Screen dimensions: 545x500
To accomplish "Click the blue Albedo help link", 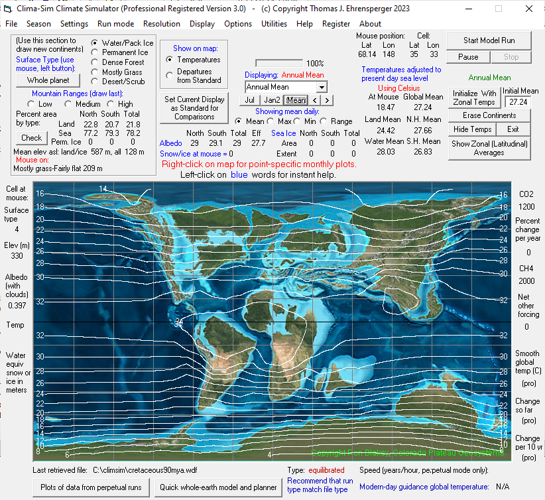I will coord(170,143).
